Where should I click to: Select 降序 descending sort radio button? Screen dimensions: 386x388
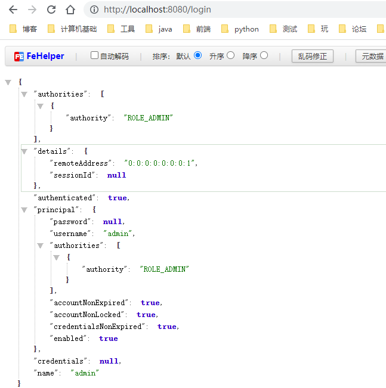click(264, 55)
